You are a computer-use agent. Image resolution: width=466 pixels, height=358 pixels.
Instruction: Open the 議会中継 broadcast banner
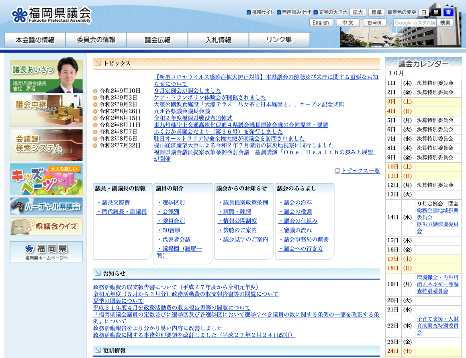[x=46, y=111]
